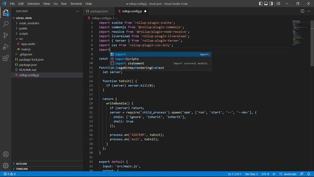Open App.svelte file
Screen dimensions: 314x177
tap(47, 44)
